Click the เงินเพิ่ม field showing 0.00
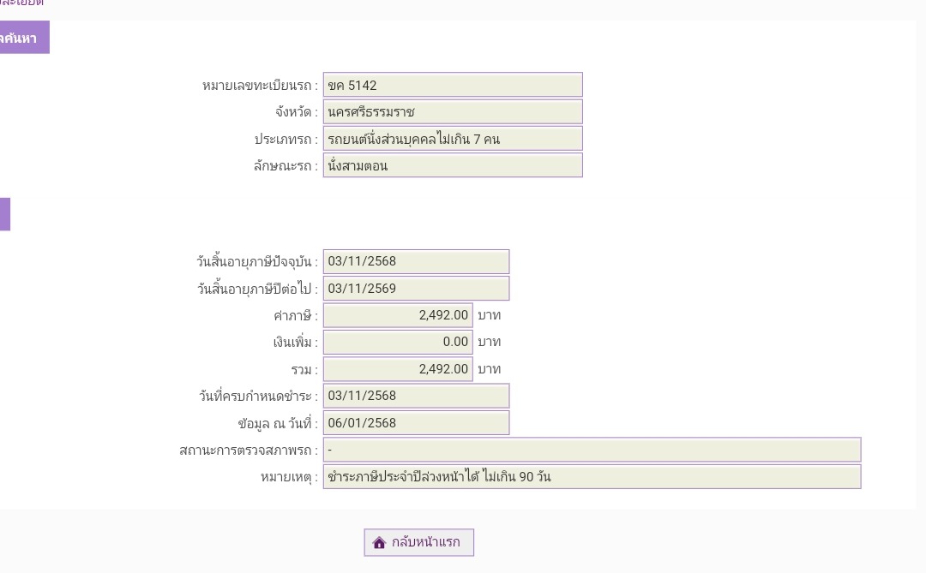Screen dimensions: 926x573 [398, 342]
